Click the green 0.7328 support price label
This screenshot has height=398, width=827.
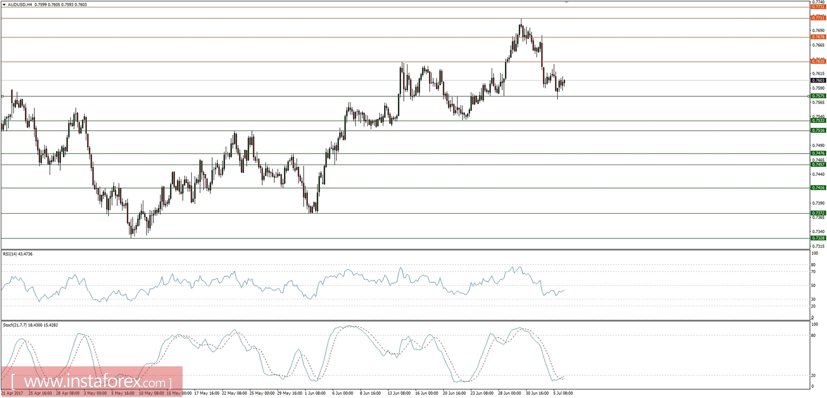[818, 238]
